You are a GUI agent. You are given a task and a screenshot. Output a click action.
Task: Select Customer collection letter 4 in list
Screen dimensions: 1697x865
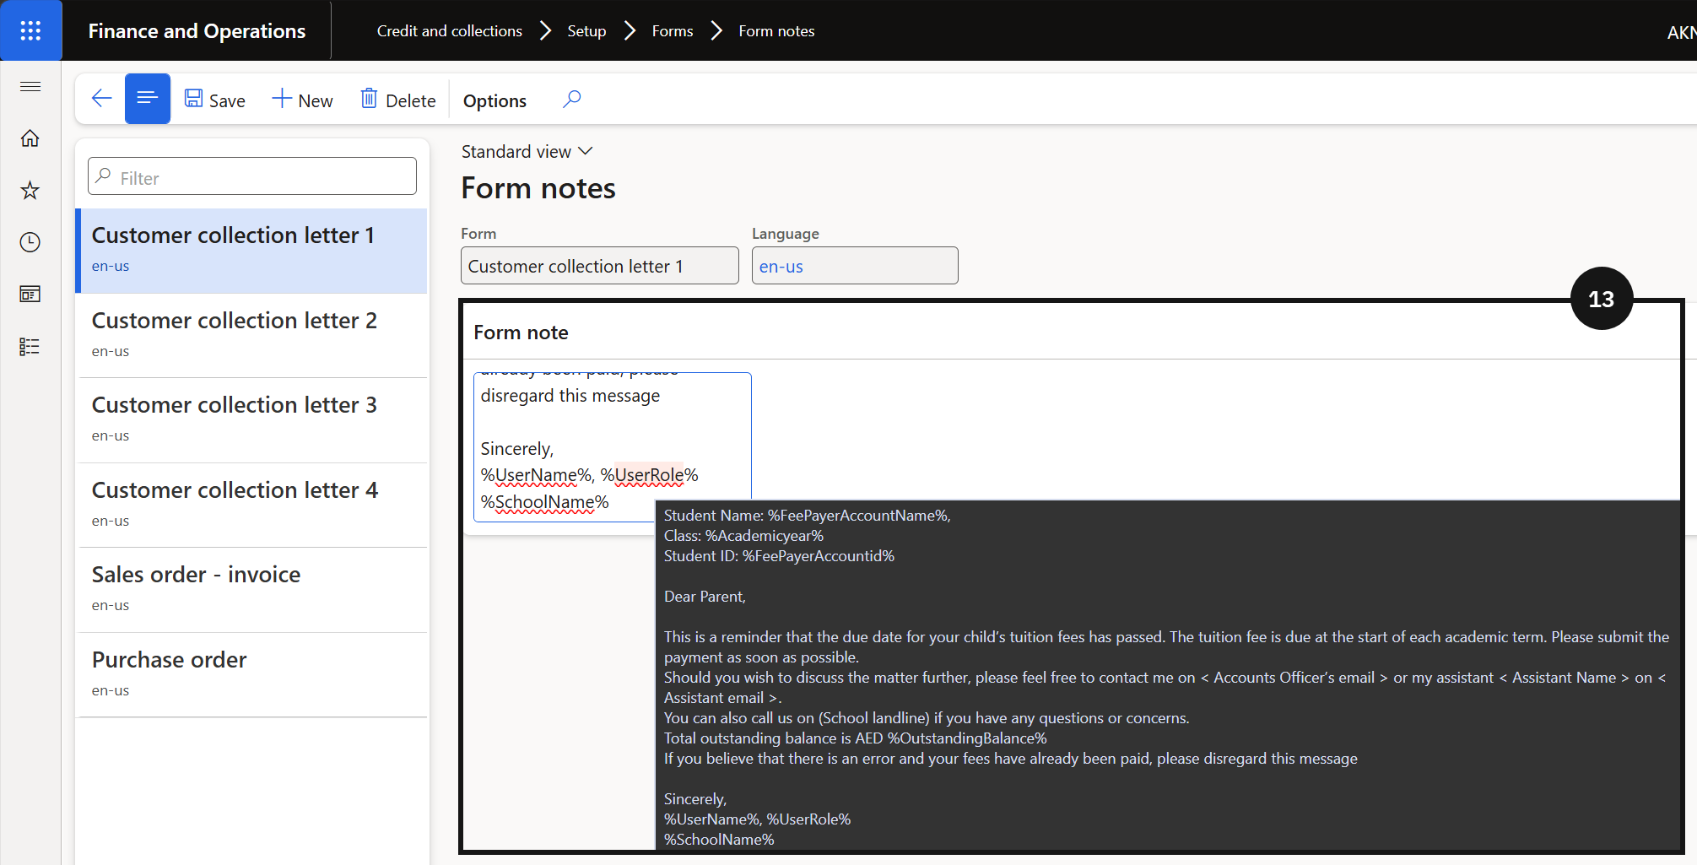(x=251, y=505)
